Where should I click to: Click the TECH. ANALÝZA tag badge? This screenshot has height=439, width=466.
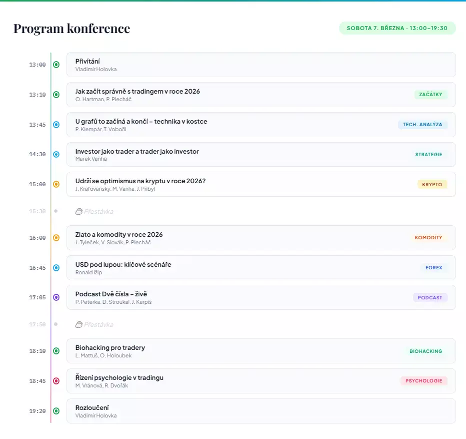pyautogui.click(x=422, y=125)
